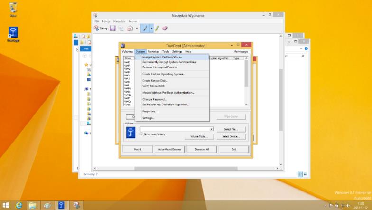Choose Encrypt System Partition/Drive
Image resolution: width=372 pixels, height=210 pixels.
172,57
